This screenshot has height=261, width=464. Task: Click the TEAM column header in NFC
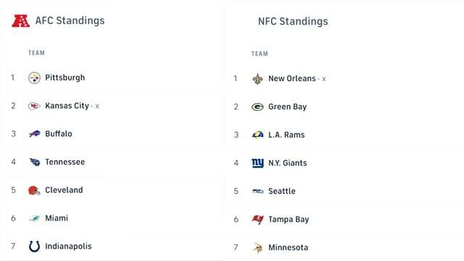coord(260,54)
